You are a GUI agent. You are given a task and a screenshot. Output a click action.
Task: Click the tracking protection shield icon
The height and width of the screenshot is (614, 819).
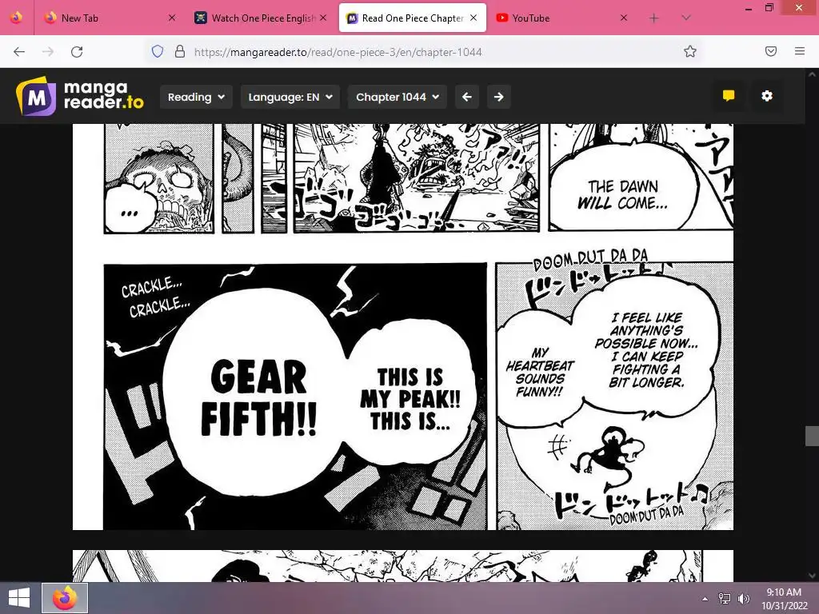[x=158, y=51]
